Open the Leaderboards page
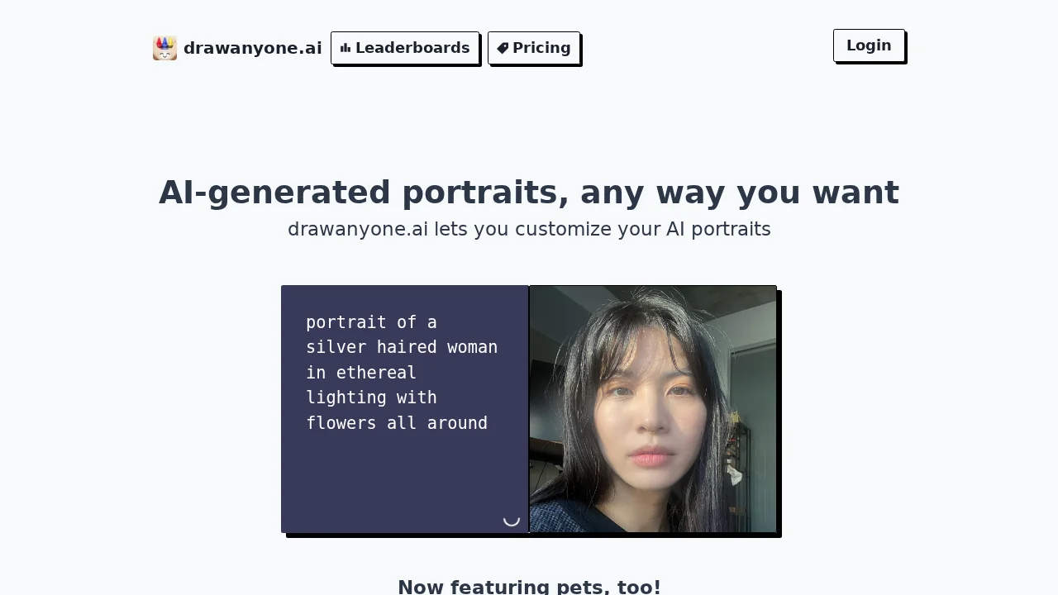 tap(405, 48)
